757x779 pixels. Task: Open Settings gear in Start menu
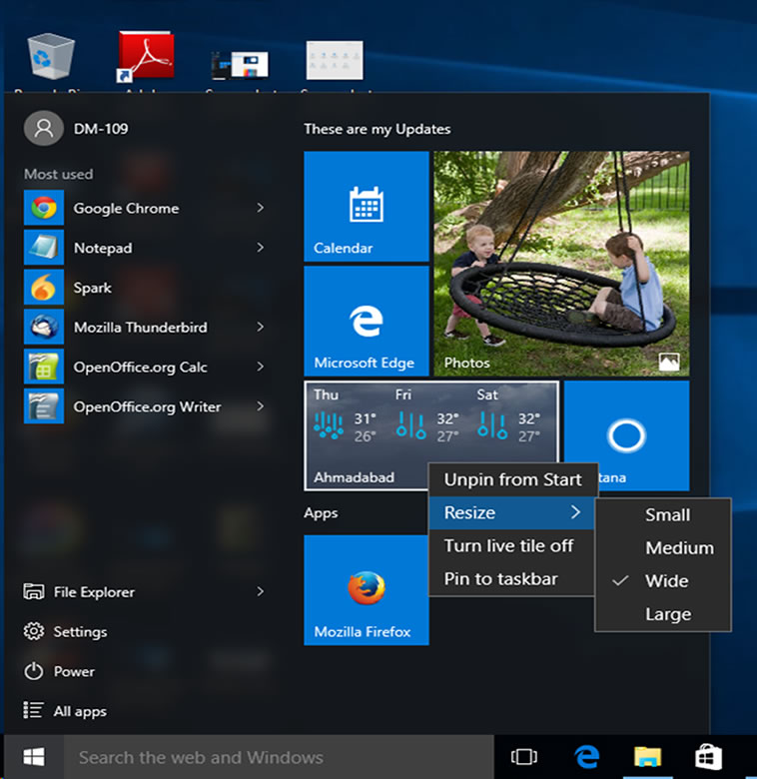(34, 631)
